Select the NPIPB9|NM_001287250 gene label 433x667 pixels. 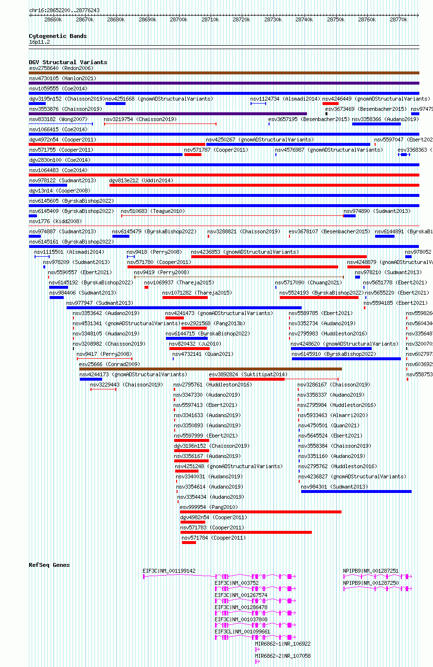pos(371,583)
